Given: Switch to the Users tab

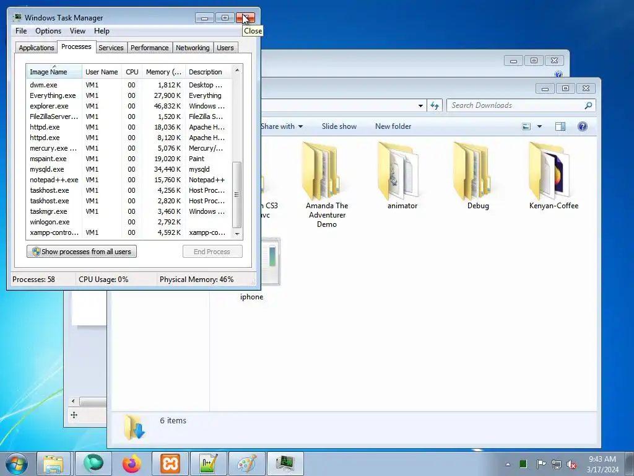Looking at the screenshot, I should pos(225,48).
